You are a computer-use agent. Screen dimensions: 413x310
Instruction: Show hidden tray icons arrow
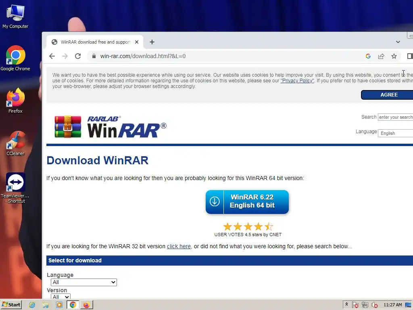(346, 304)
